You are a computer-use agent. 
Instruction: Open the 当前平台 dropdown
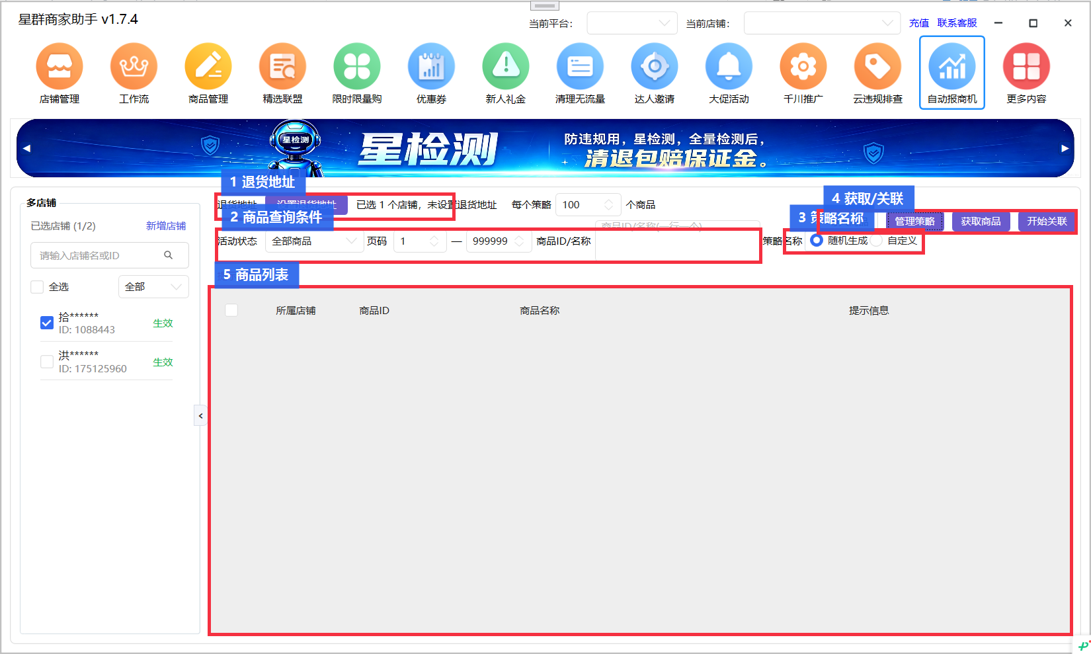[632, 23]
